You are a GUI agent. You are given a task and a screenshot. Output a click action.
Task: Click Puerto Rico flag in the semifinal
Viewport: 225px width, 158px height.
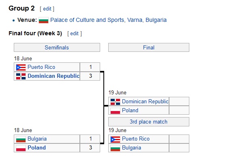tap(21, 67)
